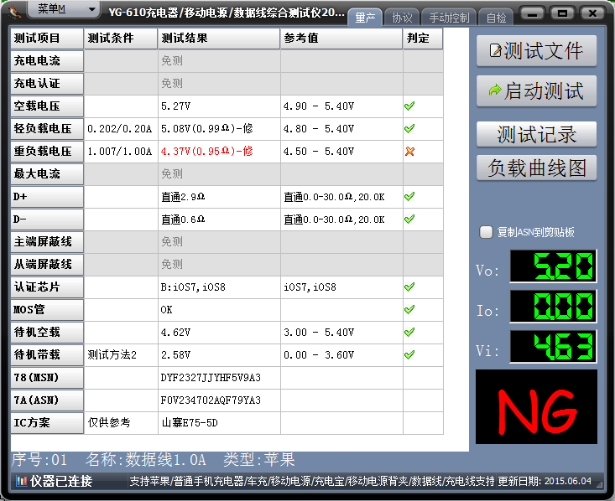Screen dimensions: 615x501
Task: Click the Vi voltage display 4.63
Action: pos(553,347)
